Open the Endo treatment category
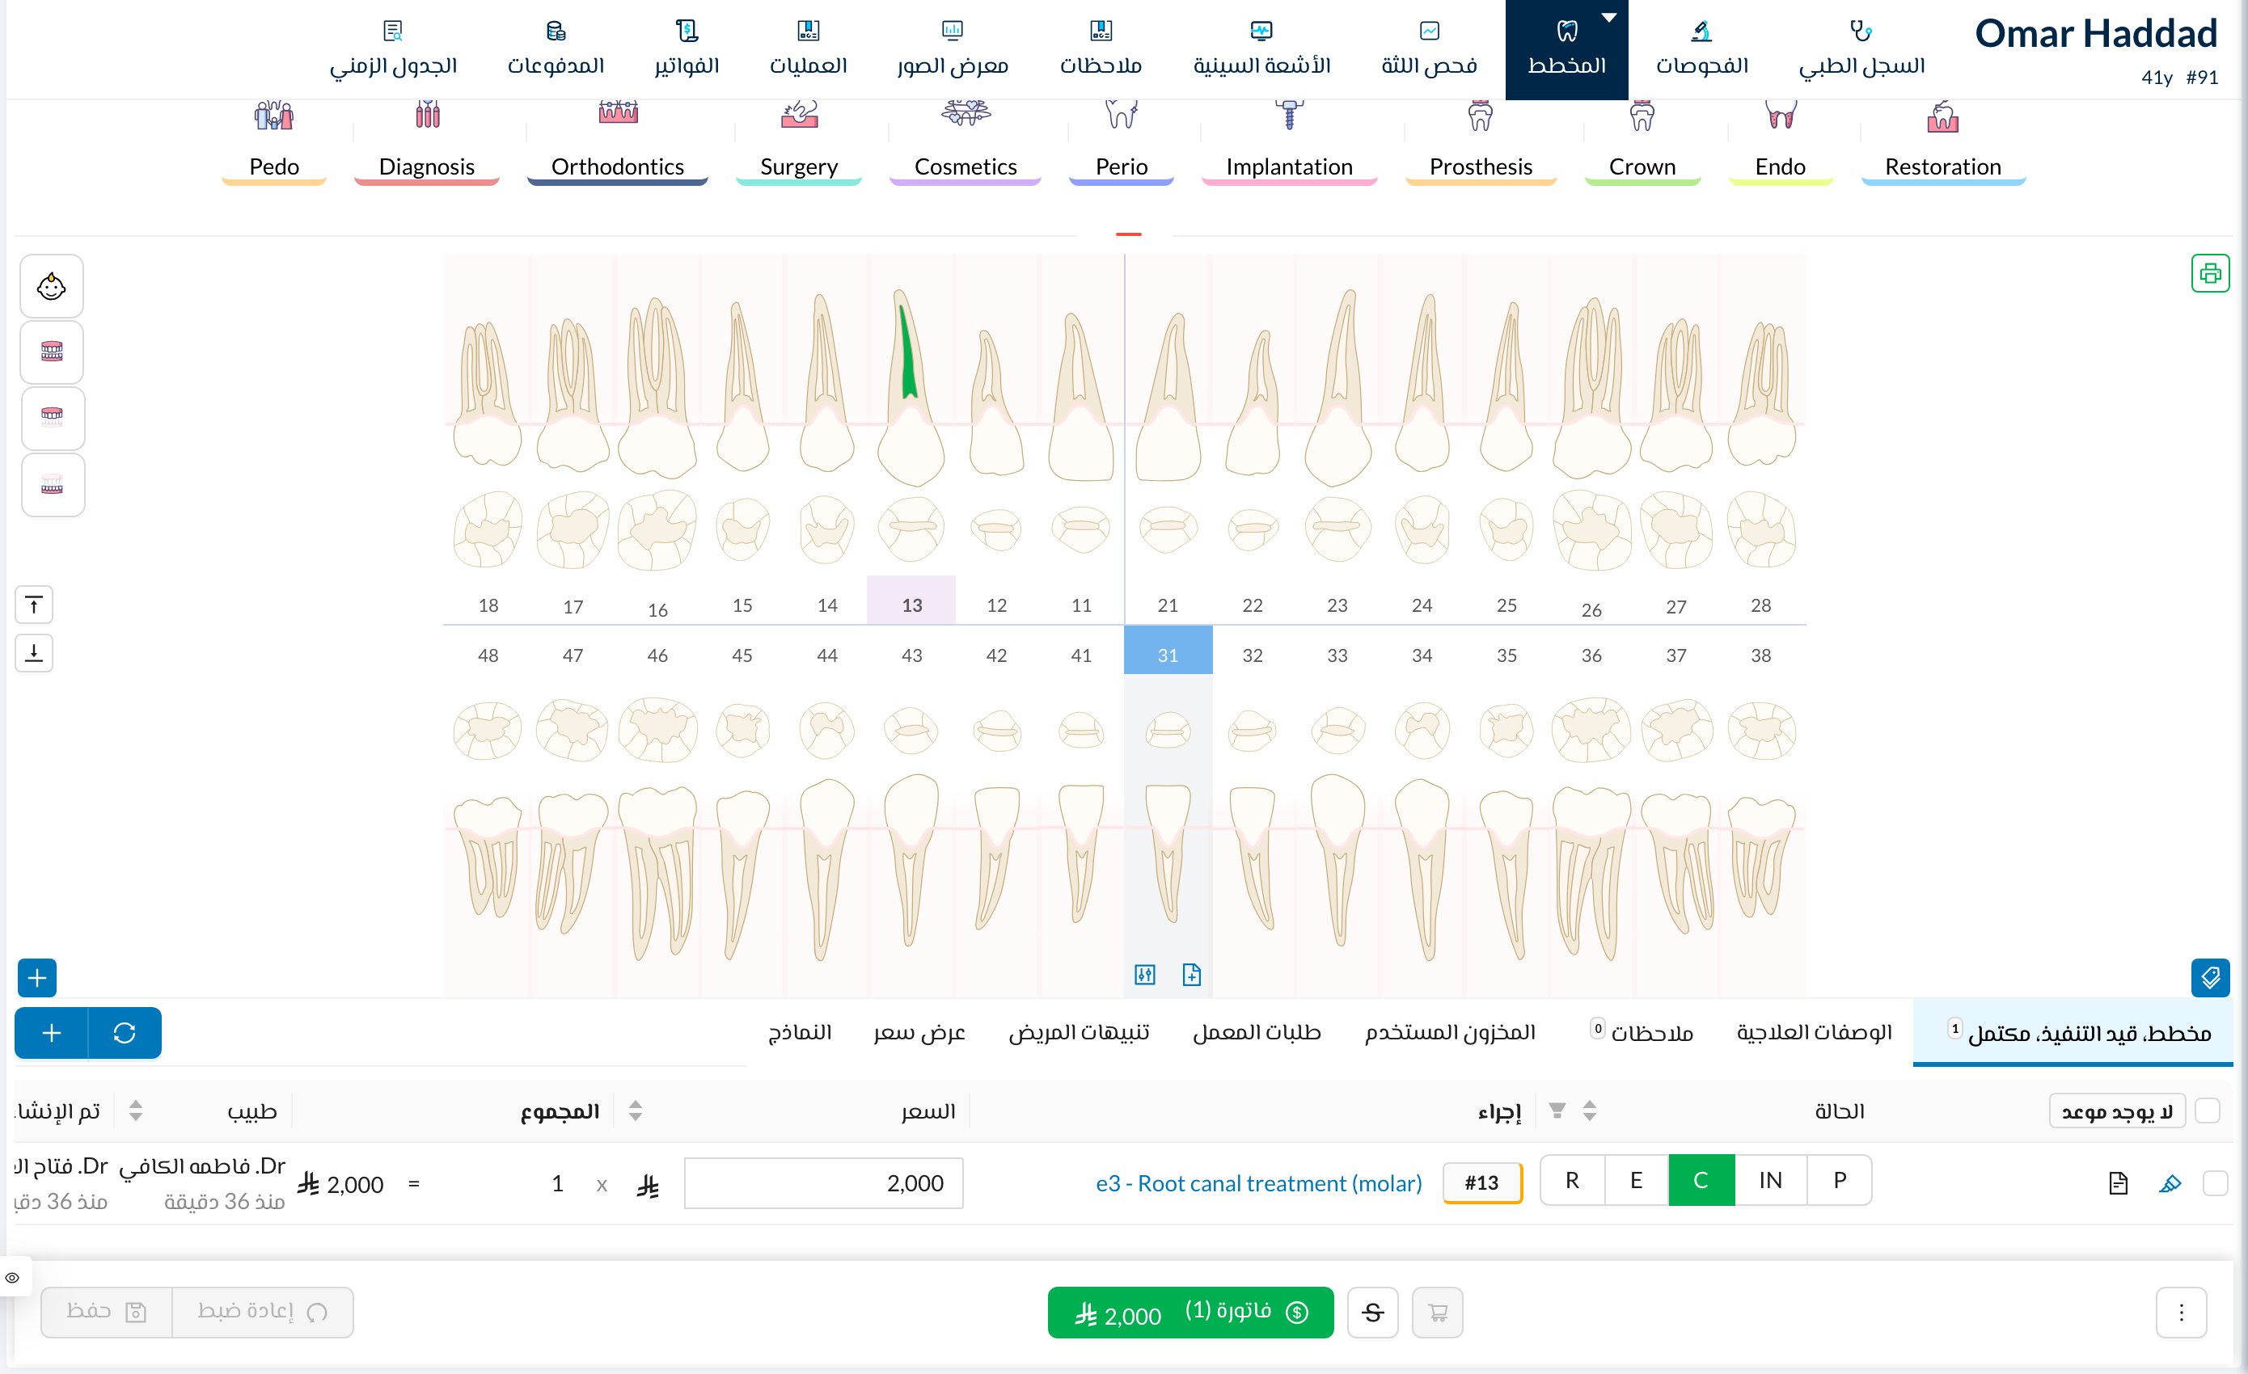Screen dimensions: 2248x1374 pyautogui.click(x=1780, y=141)
